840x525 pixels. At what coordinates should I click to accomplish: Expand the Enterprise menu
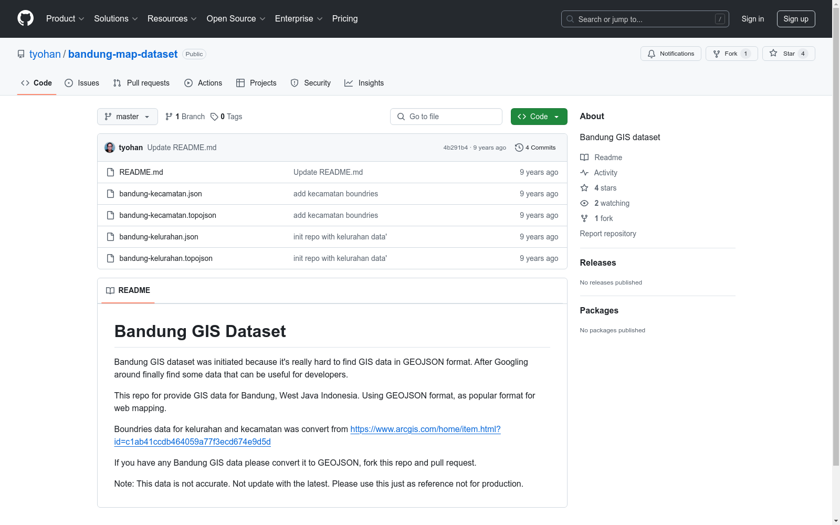click(299, 19)
